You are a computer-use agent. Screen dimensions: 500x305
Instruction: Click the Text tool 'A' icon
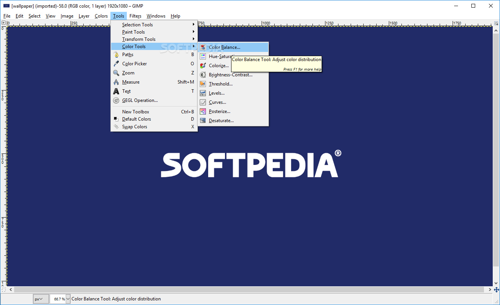coord(116,91)
